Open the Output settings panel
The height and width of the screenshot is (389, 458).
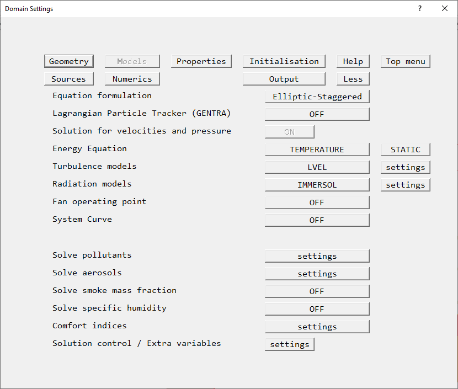pyautogui.click(x=284, y=79)
